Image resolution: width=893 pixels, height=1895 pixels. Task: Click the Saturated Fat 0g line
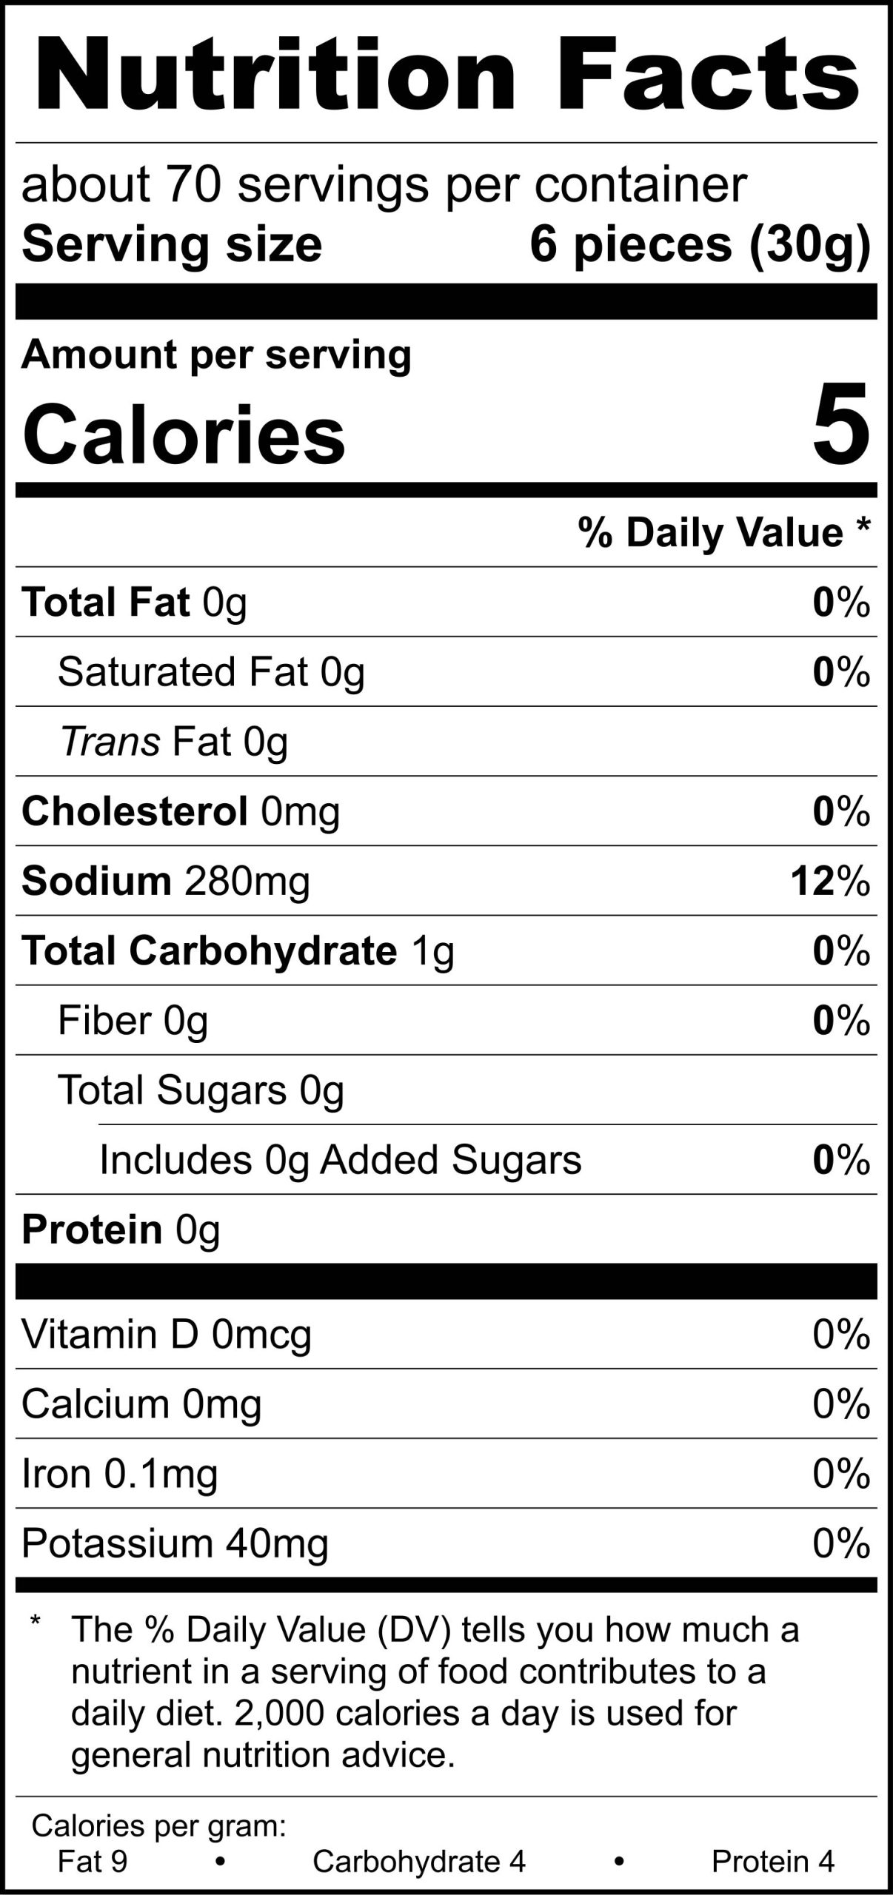211,672
